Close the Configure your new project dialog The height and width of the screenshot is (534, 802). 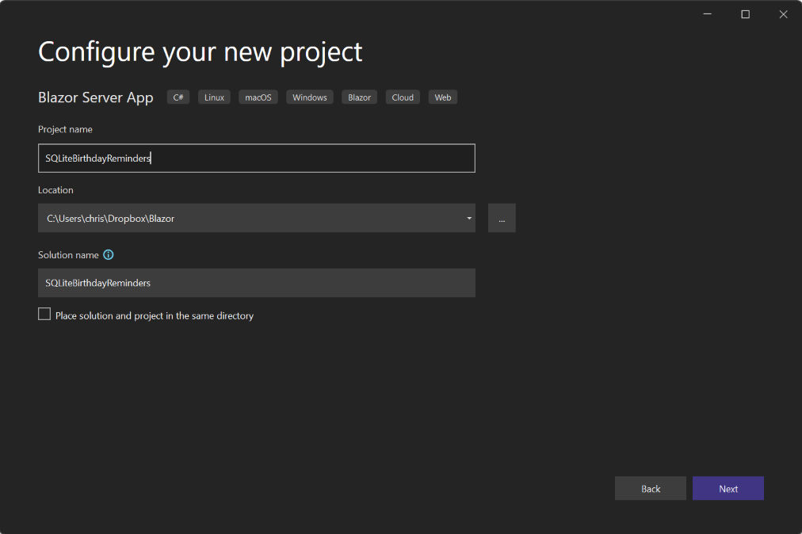(783, 14)
